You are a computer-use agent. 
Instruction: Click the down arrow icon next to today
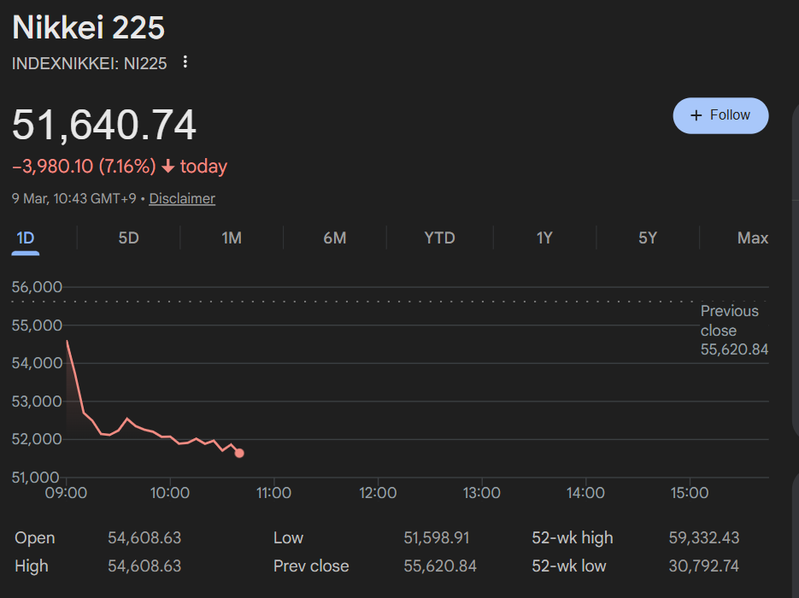click(168, 167)
